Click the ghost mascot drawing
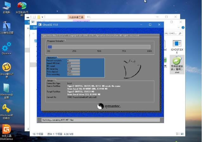This screenshot has height=142, width=202. pos(132,69)
